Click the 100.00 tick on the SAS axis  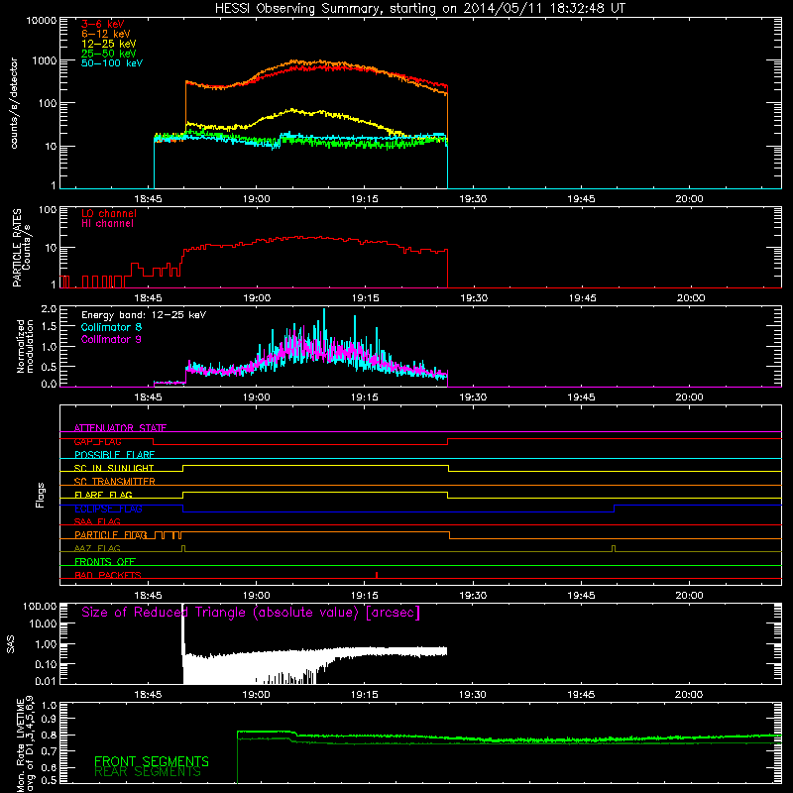[x=40, y=607]
